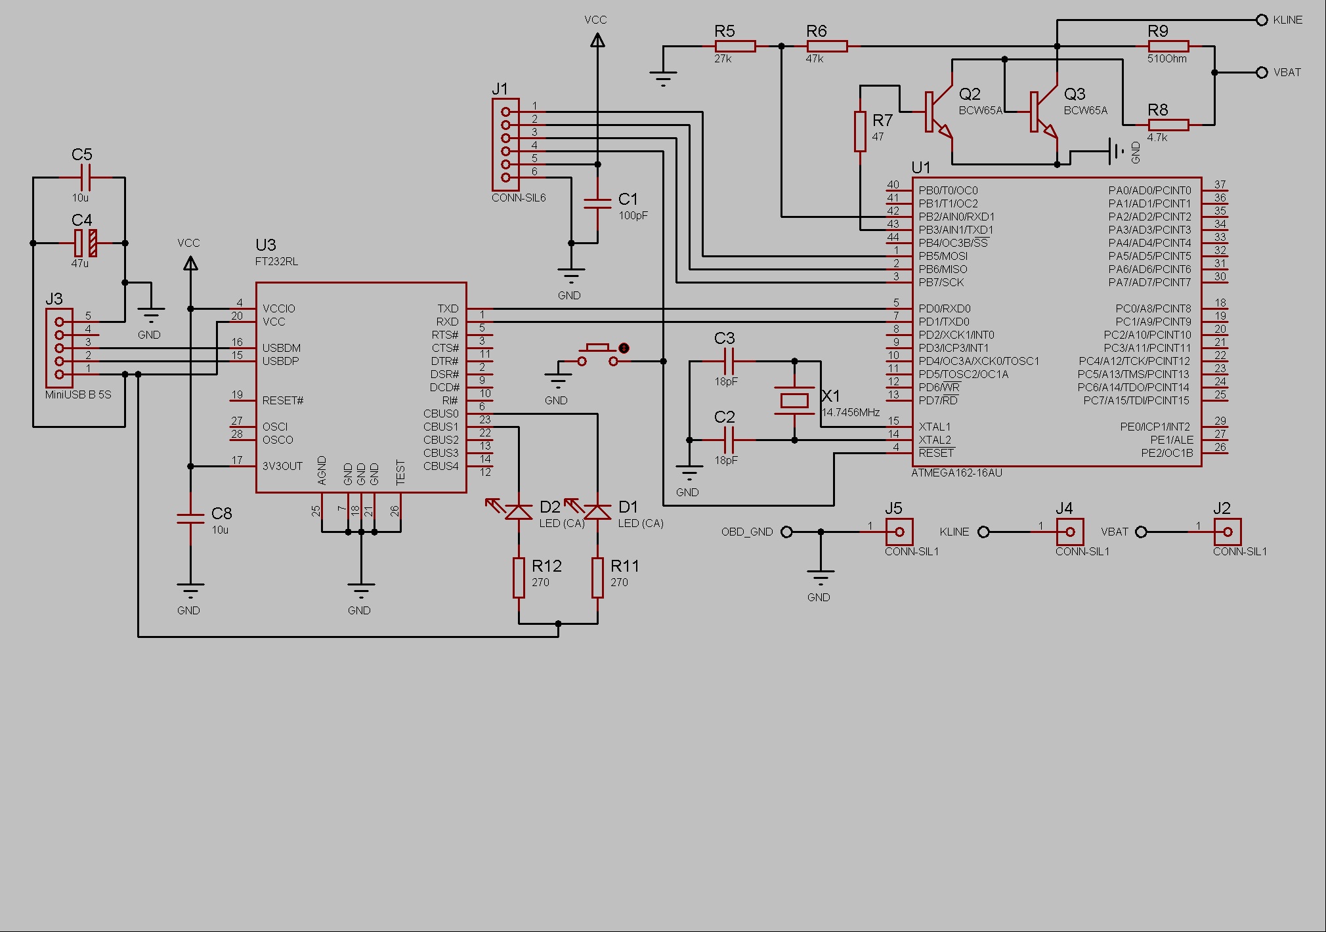
Task: Click the U1 ATMEGA162-16AU chip body
Action: click(1057, 322)
